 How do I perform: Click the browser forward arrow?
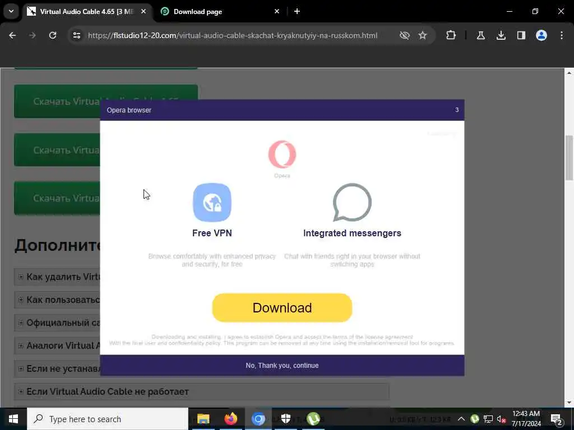click(x=33, y=35)
